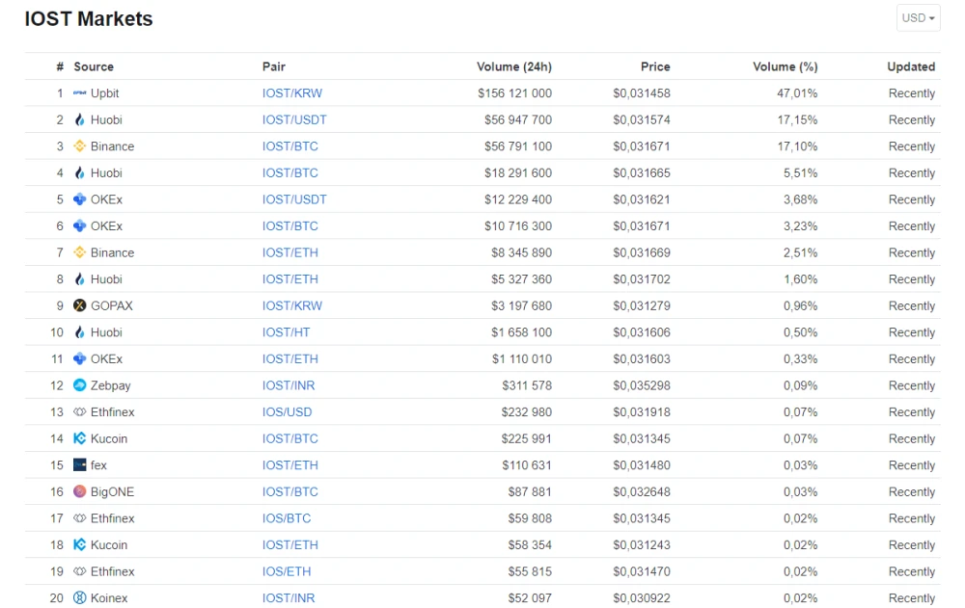Click the Price column header
Image resolution: width=965 pixels, height=608 pixels.
pyautogui.click(x=655, y=66)
